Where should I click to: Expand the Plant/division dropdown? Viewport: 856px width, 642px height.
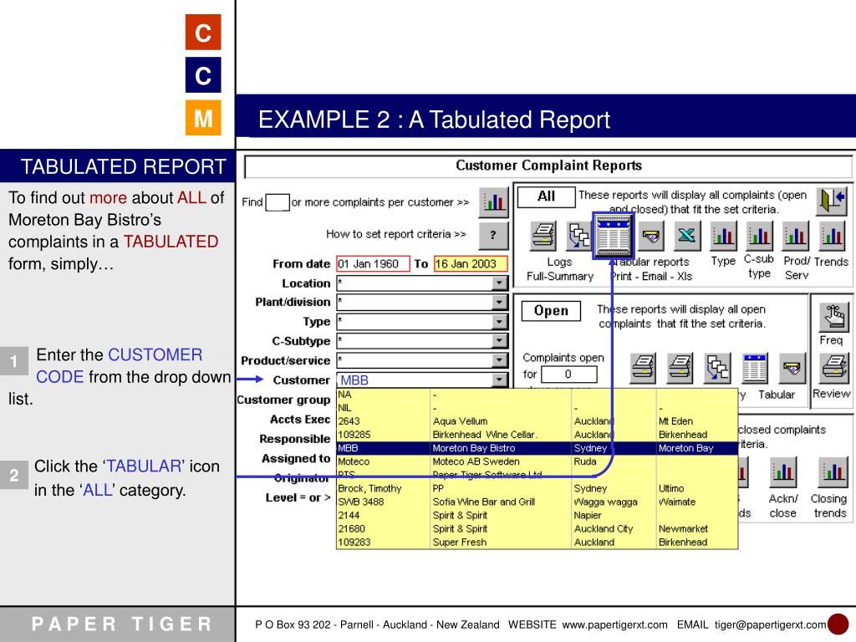tap(499, 302)
